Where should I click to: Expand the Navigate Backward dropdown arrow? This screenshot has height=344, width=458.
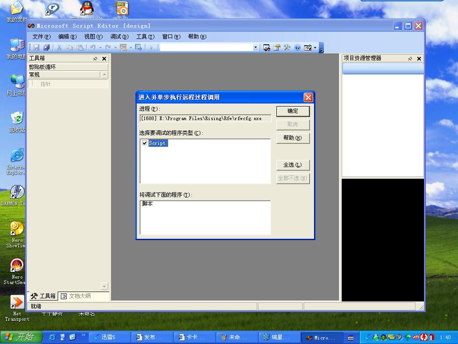tap(131, 47)
